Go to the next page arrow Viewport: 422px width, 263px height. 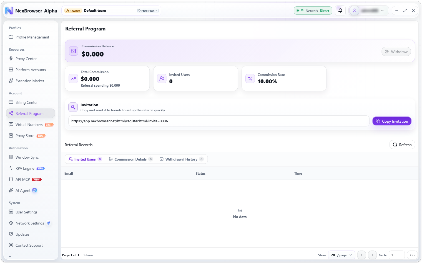pyautogui.click(x=372, y=255)
